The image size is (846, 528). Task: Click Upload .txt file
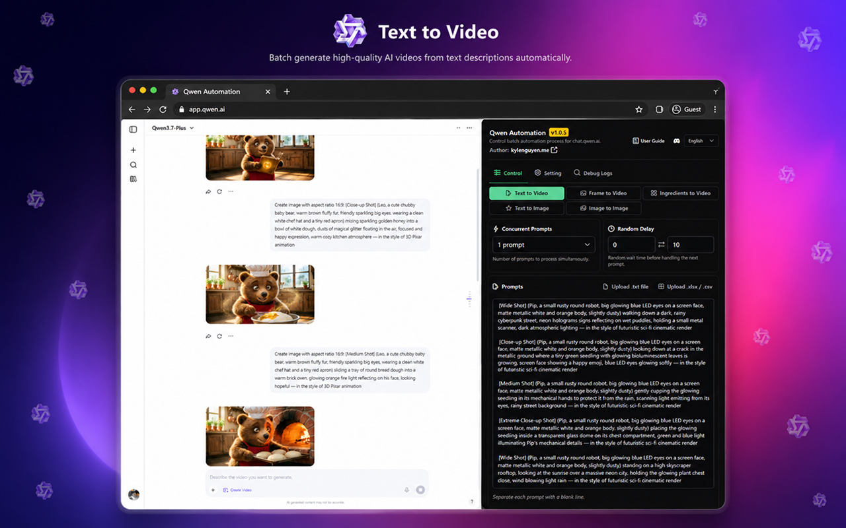pos(625,286)
